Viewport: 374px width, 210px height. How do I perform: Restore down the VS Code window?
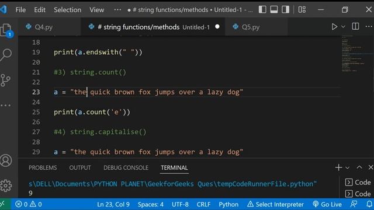pos(345,10)
